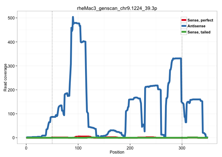
Task: Click the 100 tick label on x-axis
Action: point(78,147)
